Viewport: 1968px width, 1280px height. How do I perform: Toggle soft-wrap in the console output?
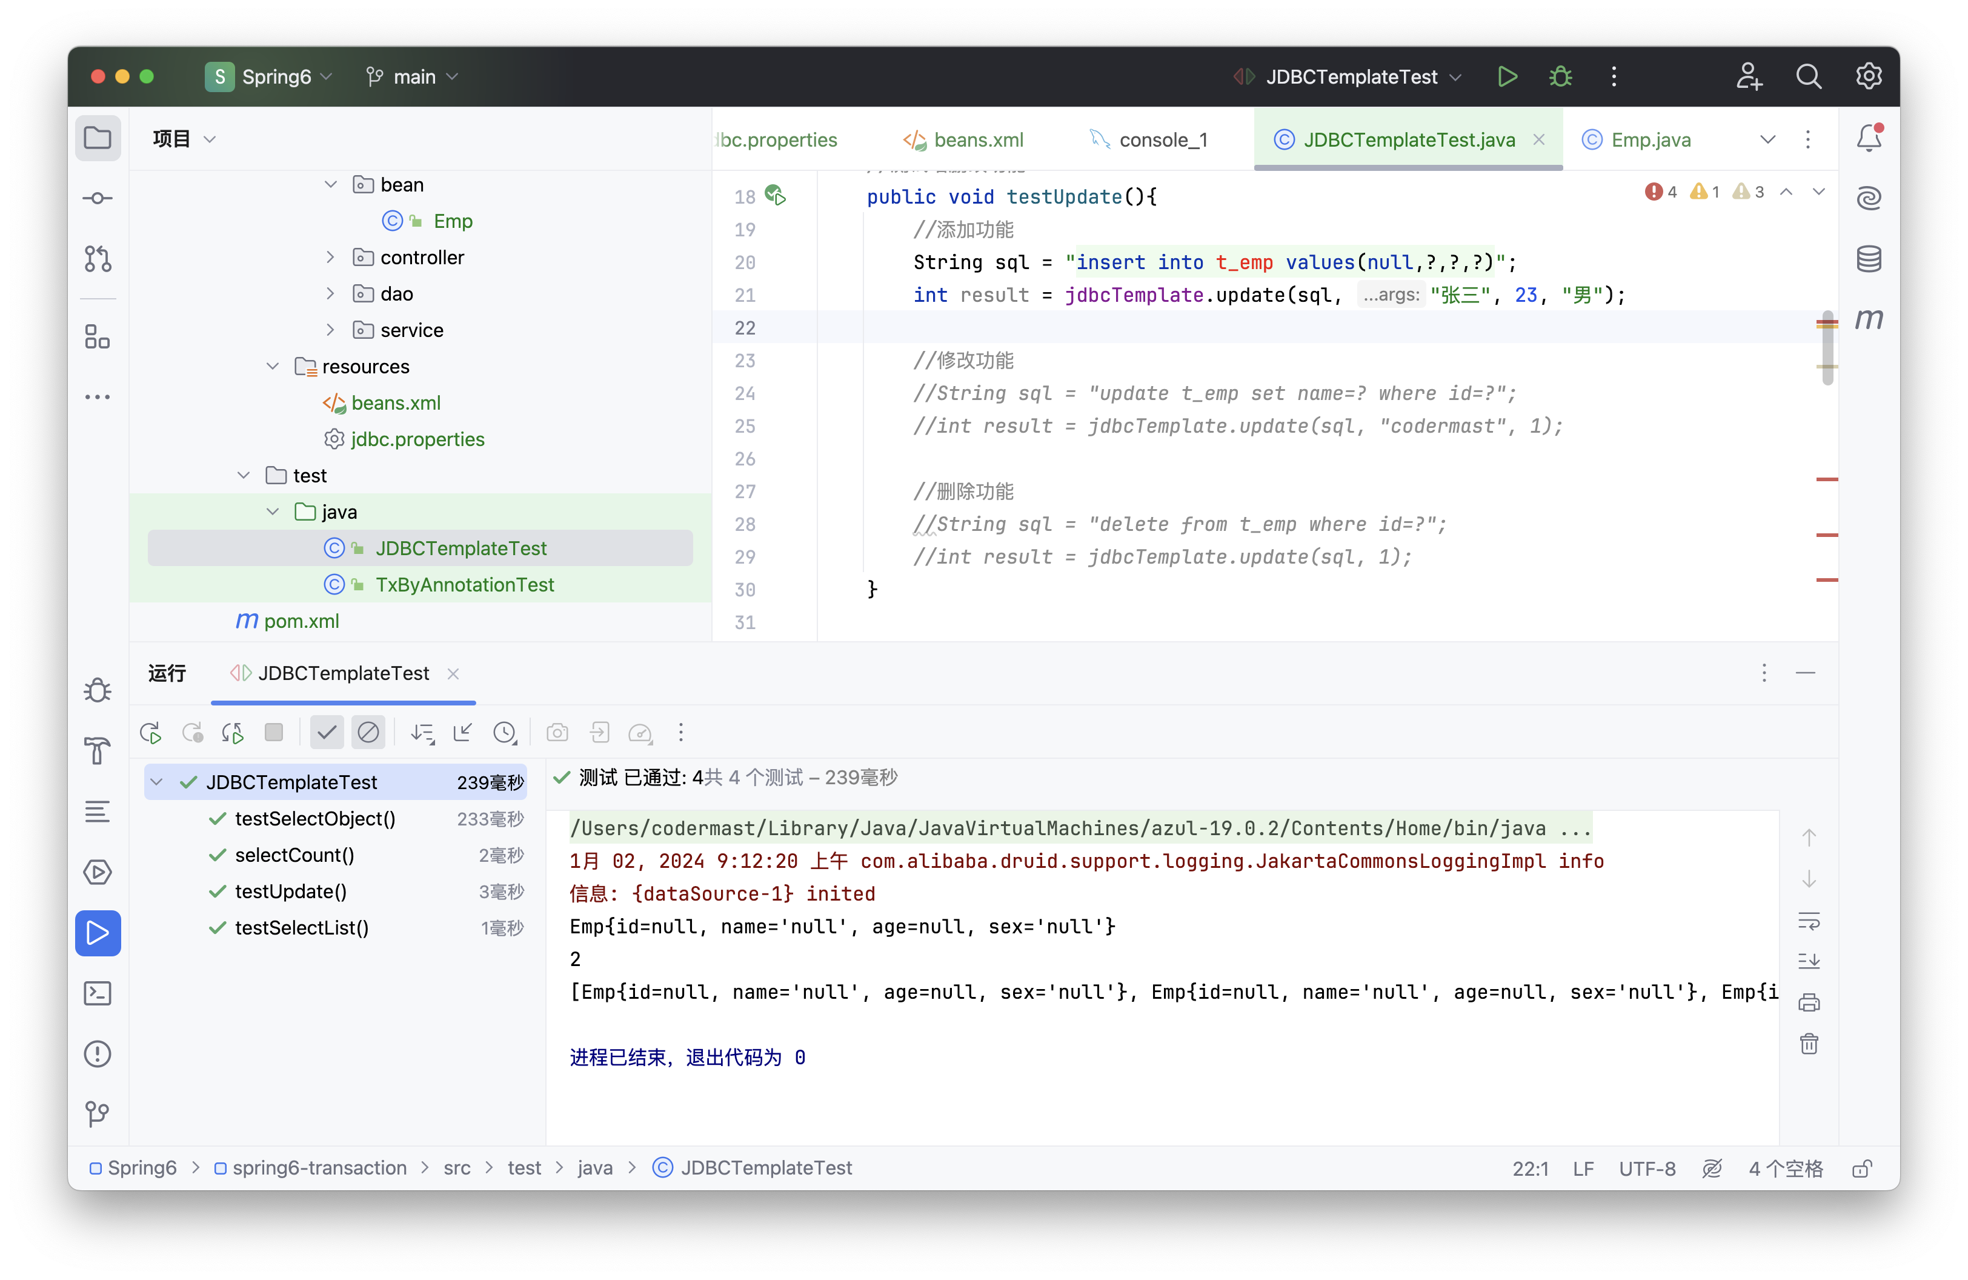pyautogui.click(x=1809, y=921)
